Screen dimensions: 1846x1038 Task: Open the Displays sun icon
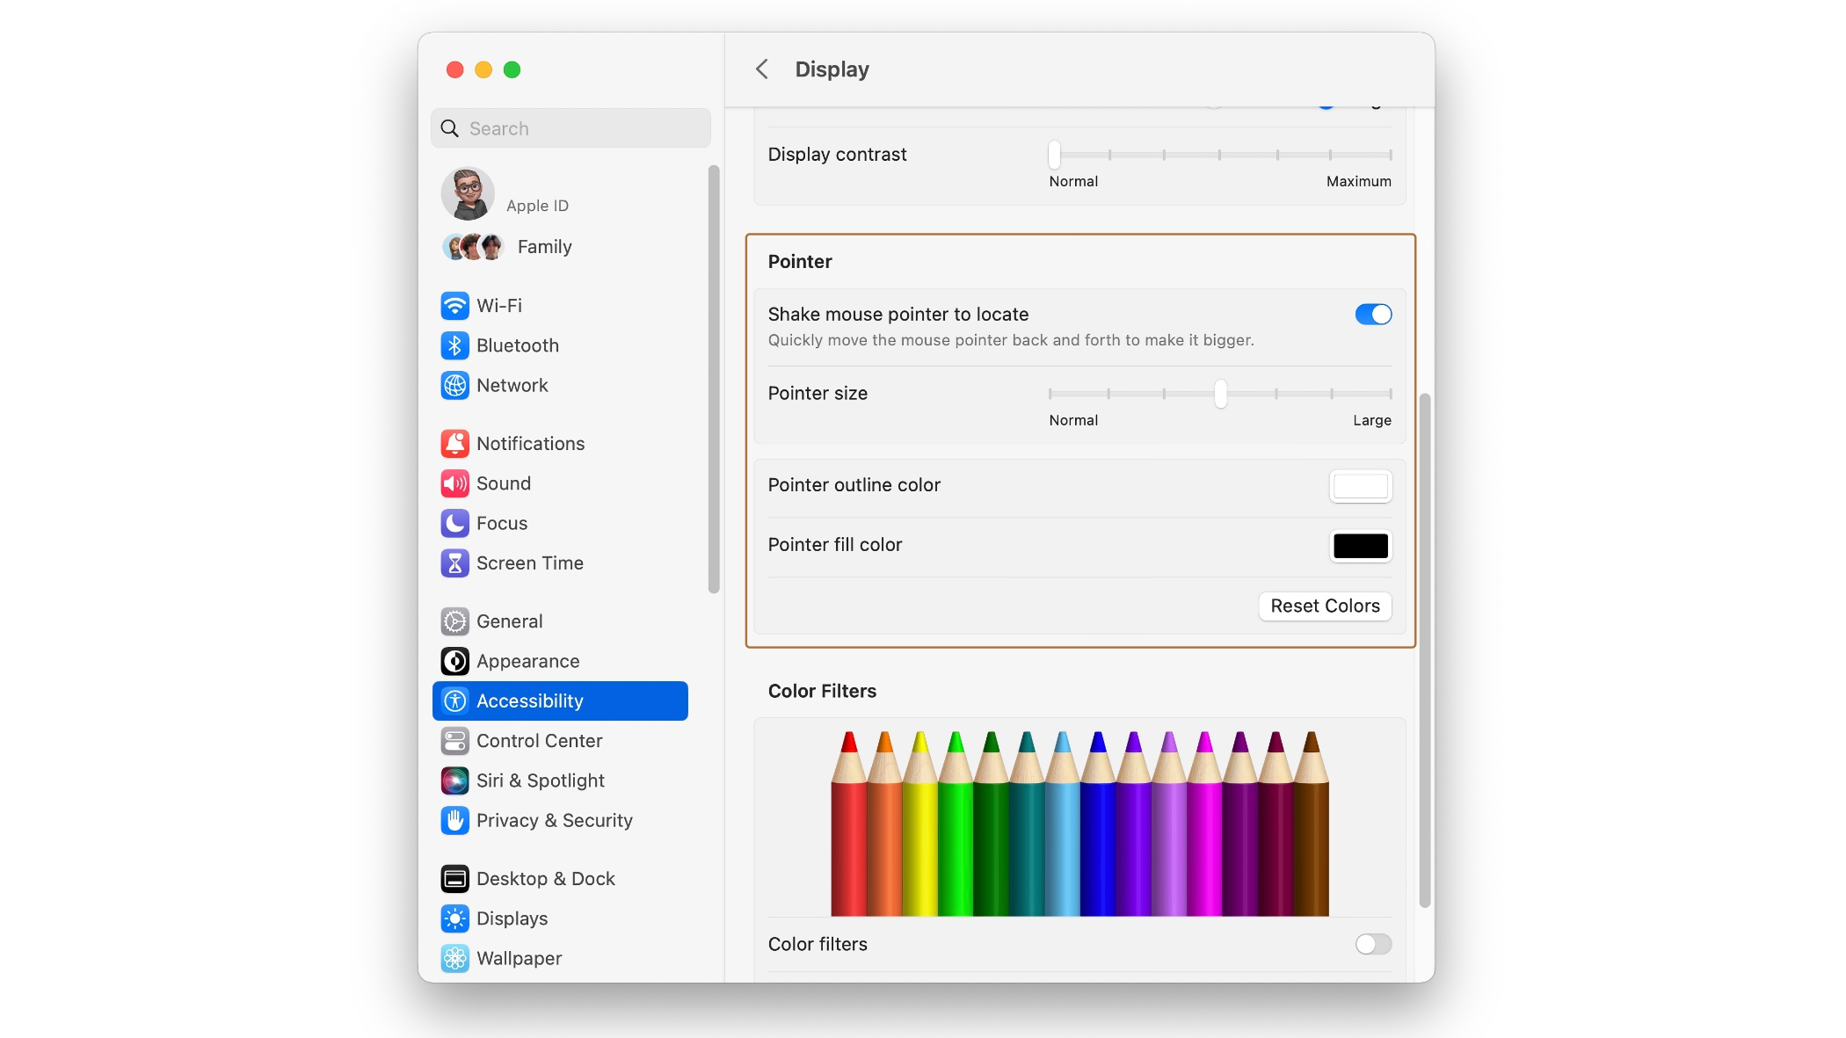click(454, 918)
